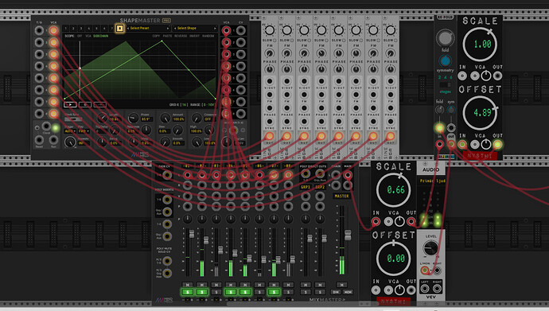This screenshot has height=311, width=549.
Task: Click the large grey fold knob
Action: pos(445,38)
